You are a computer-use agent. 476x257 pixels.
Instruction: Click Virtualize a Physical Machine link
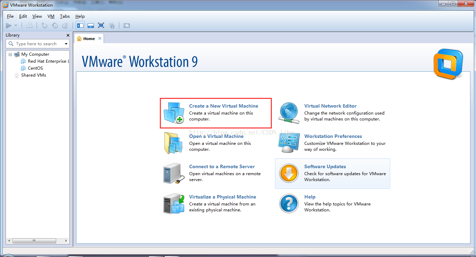pos(223,197)
